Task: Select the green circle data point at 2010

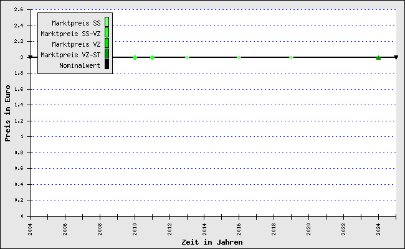Action: coord(135,57)
